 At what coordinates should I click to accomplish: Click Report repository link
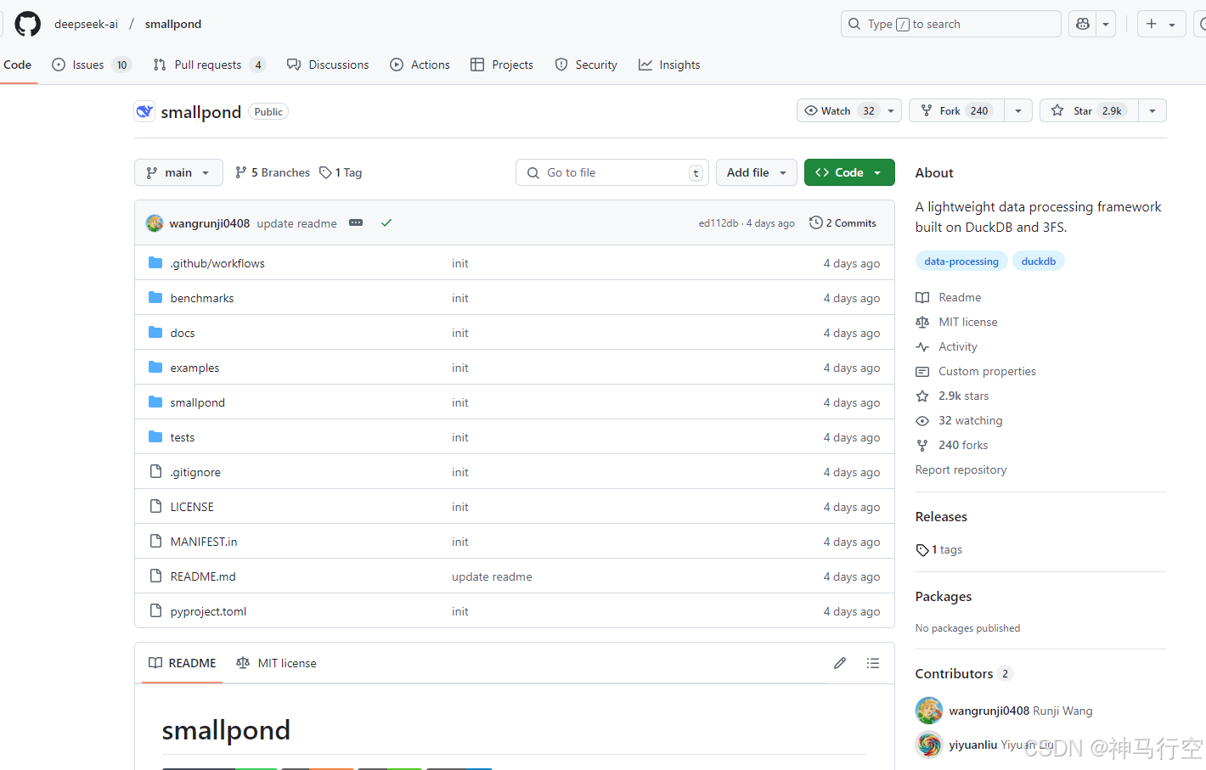point(961,469)
